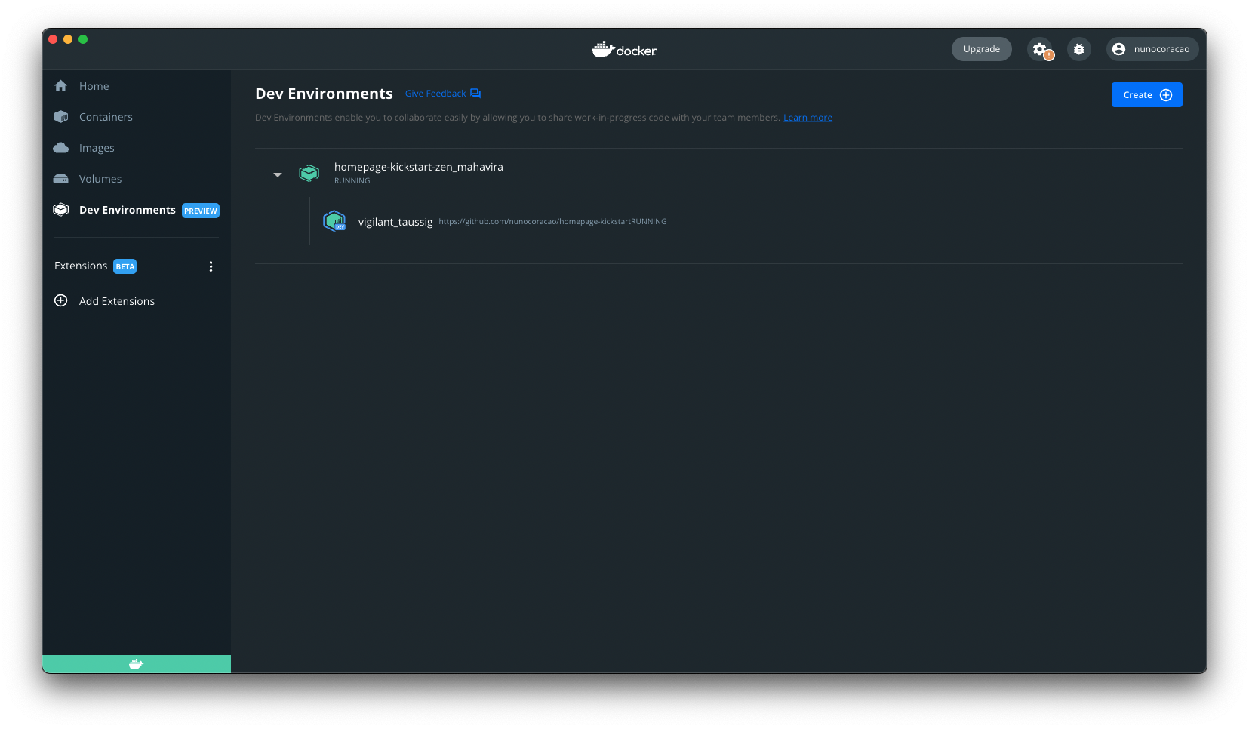Click the Add Extensions plus icon
Viewport: 1249px width, 729px height.
(61, 300)
